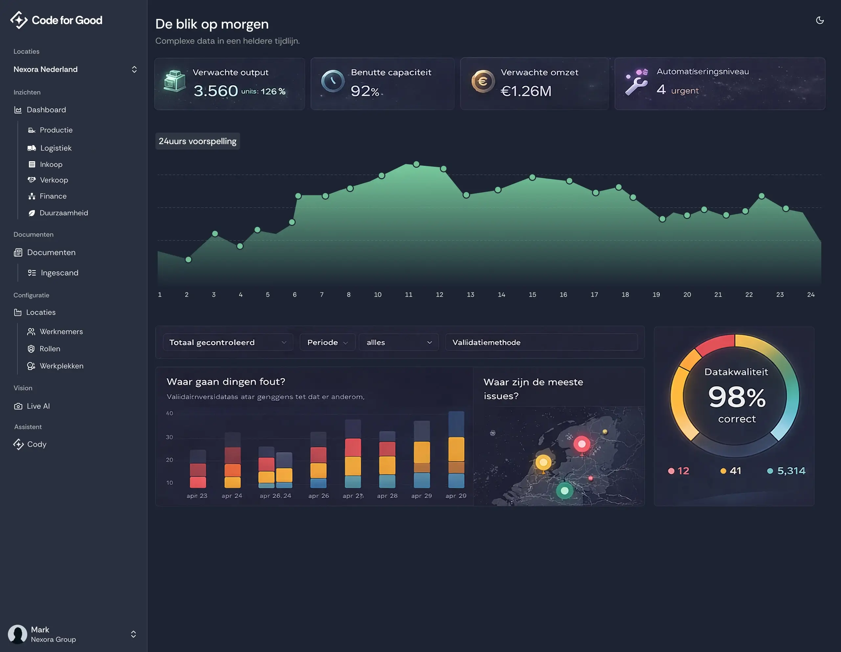841x652 pixels.
Task: Click the Vallidatiemethode input field
Action: pyautogui.click(x=541, y=342)
